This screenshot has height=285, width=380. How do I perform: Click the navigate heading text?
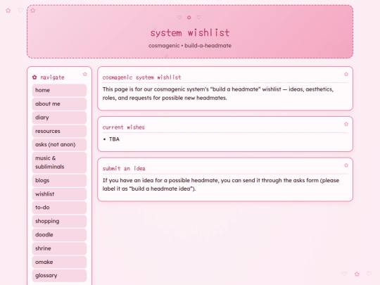[x=52, y=77]
